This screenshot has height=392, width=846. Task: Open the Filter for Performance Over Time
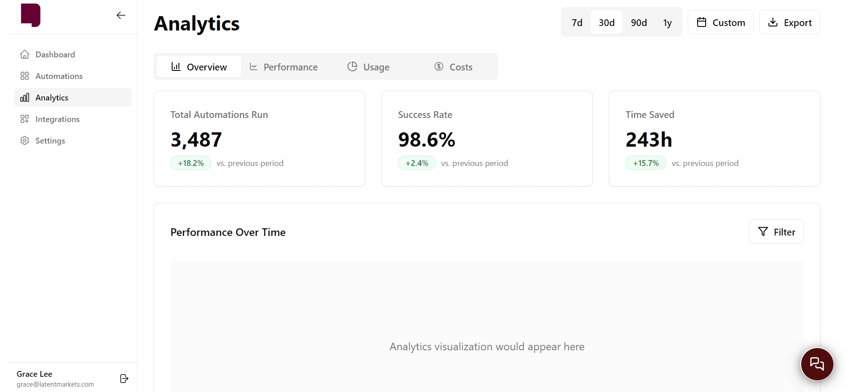776,231
